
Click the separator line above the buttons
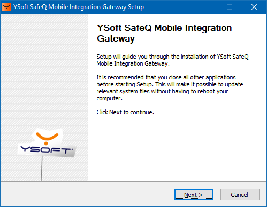coord(133,181)
